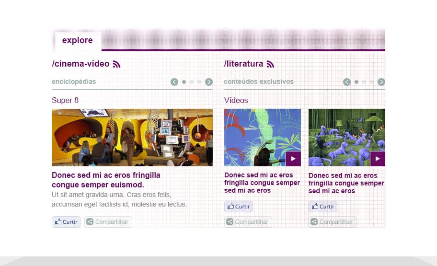Open the /cinema-vídeo section heading

[80, 64]
